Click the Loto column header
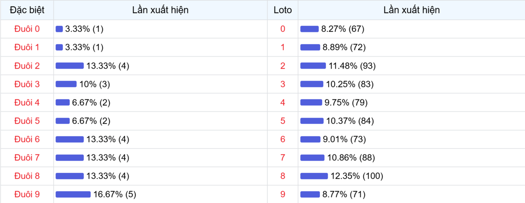The width and height of the screenshot is (525, 203). [283, 10]
